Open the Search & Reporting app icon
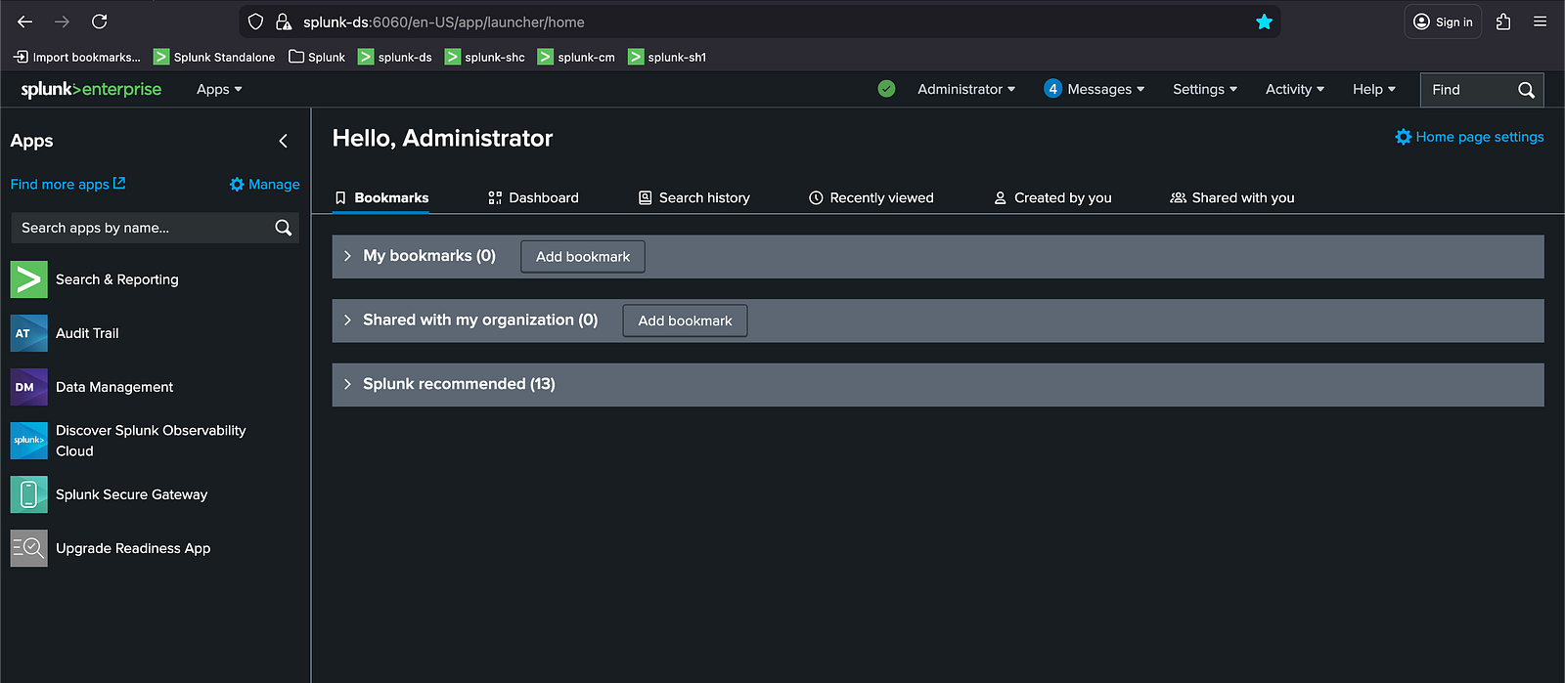The width and height of the screenshot is (1565, 683). [28, 279]
